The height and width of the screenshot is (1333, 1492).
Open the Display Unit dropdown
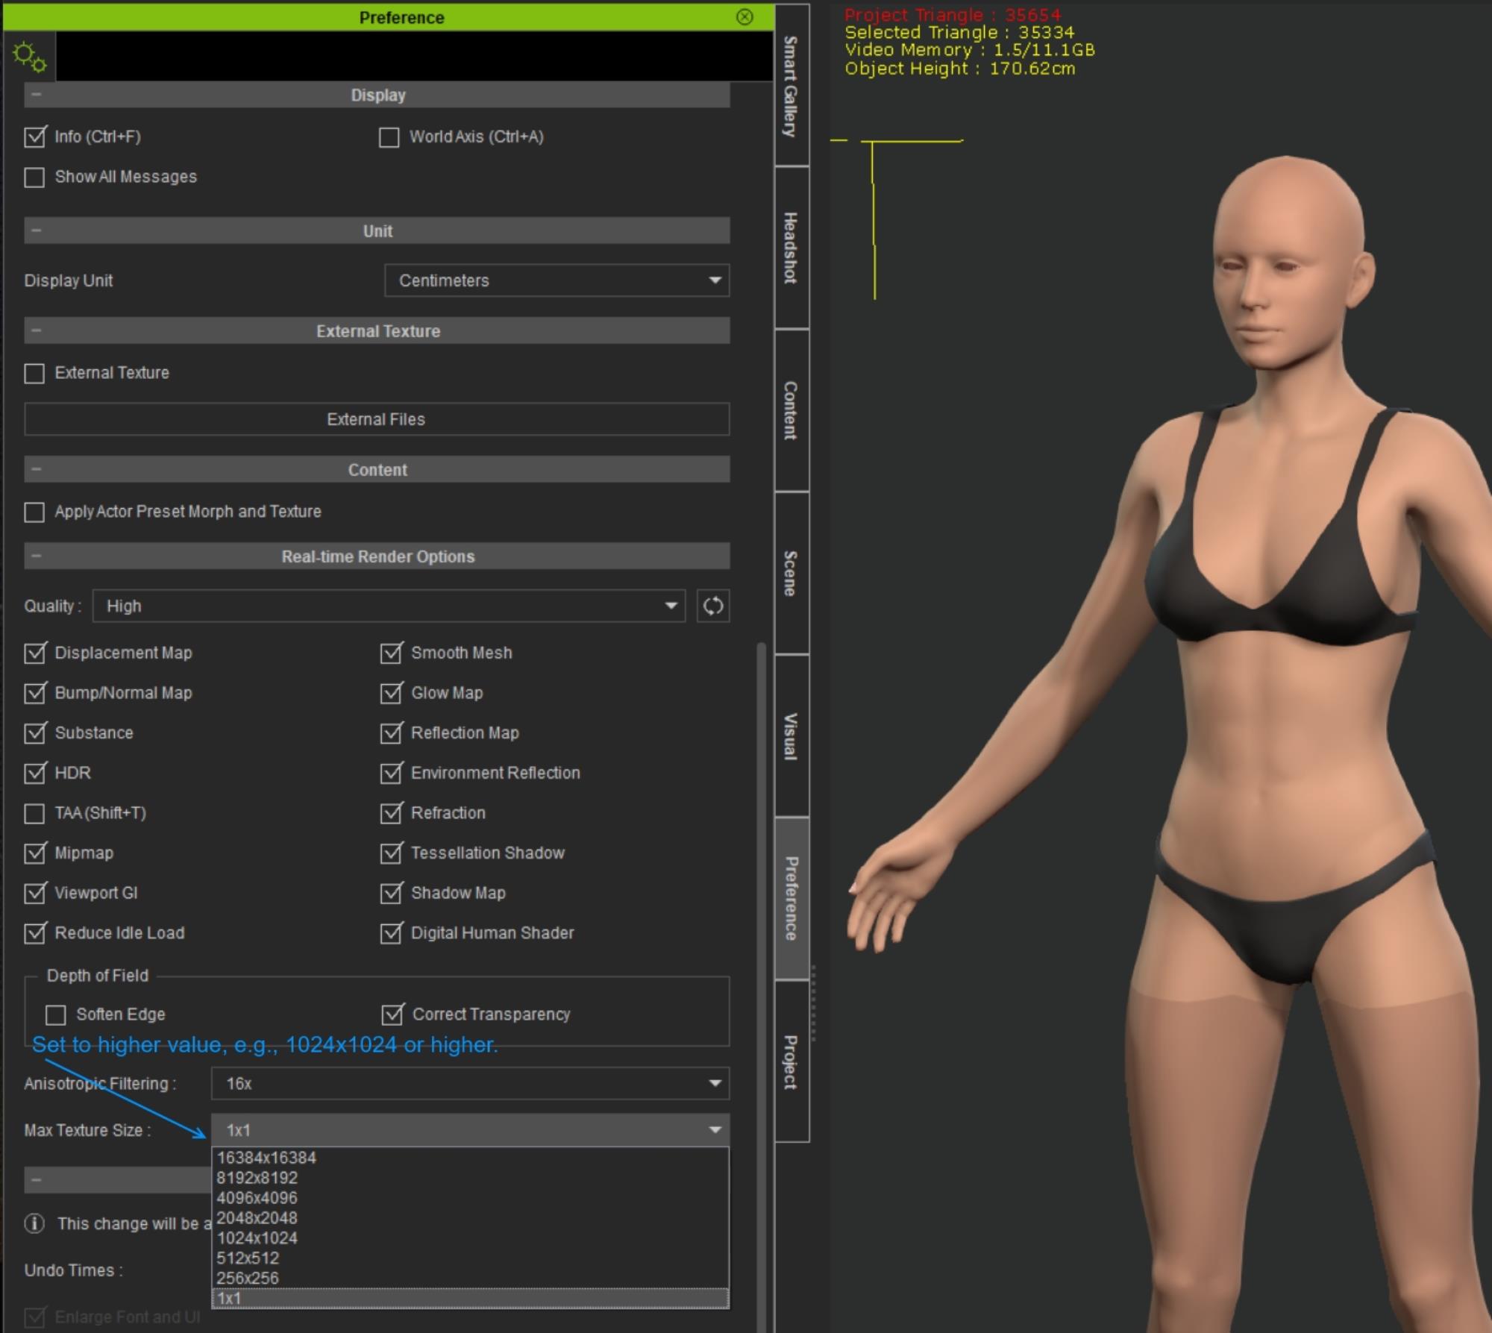[x=557, y=280]
